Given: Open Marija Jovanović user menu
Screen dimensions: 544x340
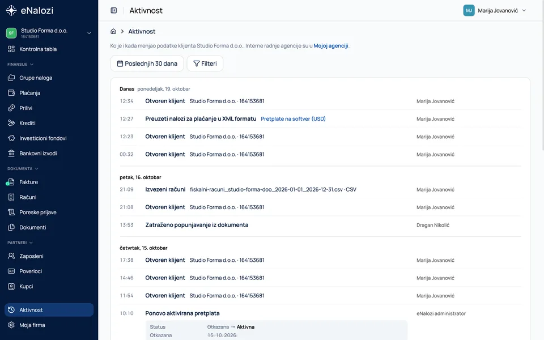Looking at the screenshot, I should (x=495, y=10).
